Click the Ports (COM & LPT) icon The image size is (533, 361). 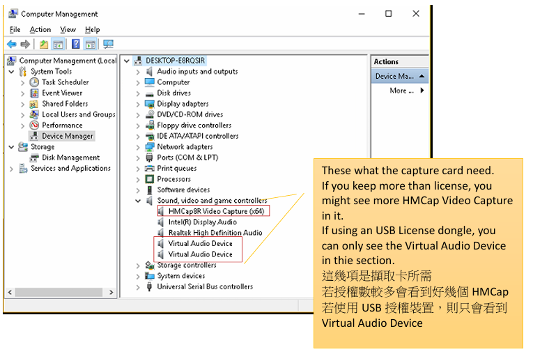(149, 158)
